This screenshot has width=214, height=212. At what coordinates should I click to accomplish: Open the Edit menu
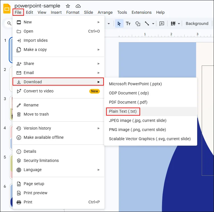pyautogui.click(x=29, y=12)
